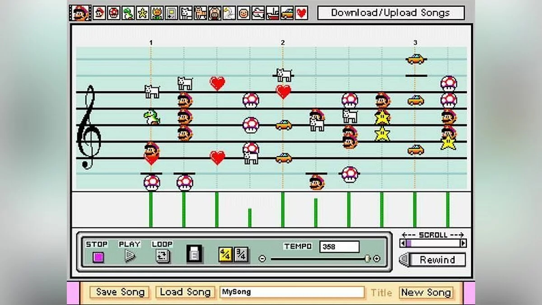542x305 pixels.
Task: Click the measure 2 marker number
Action: pos(283,42)
